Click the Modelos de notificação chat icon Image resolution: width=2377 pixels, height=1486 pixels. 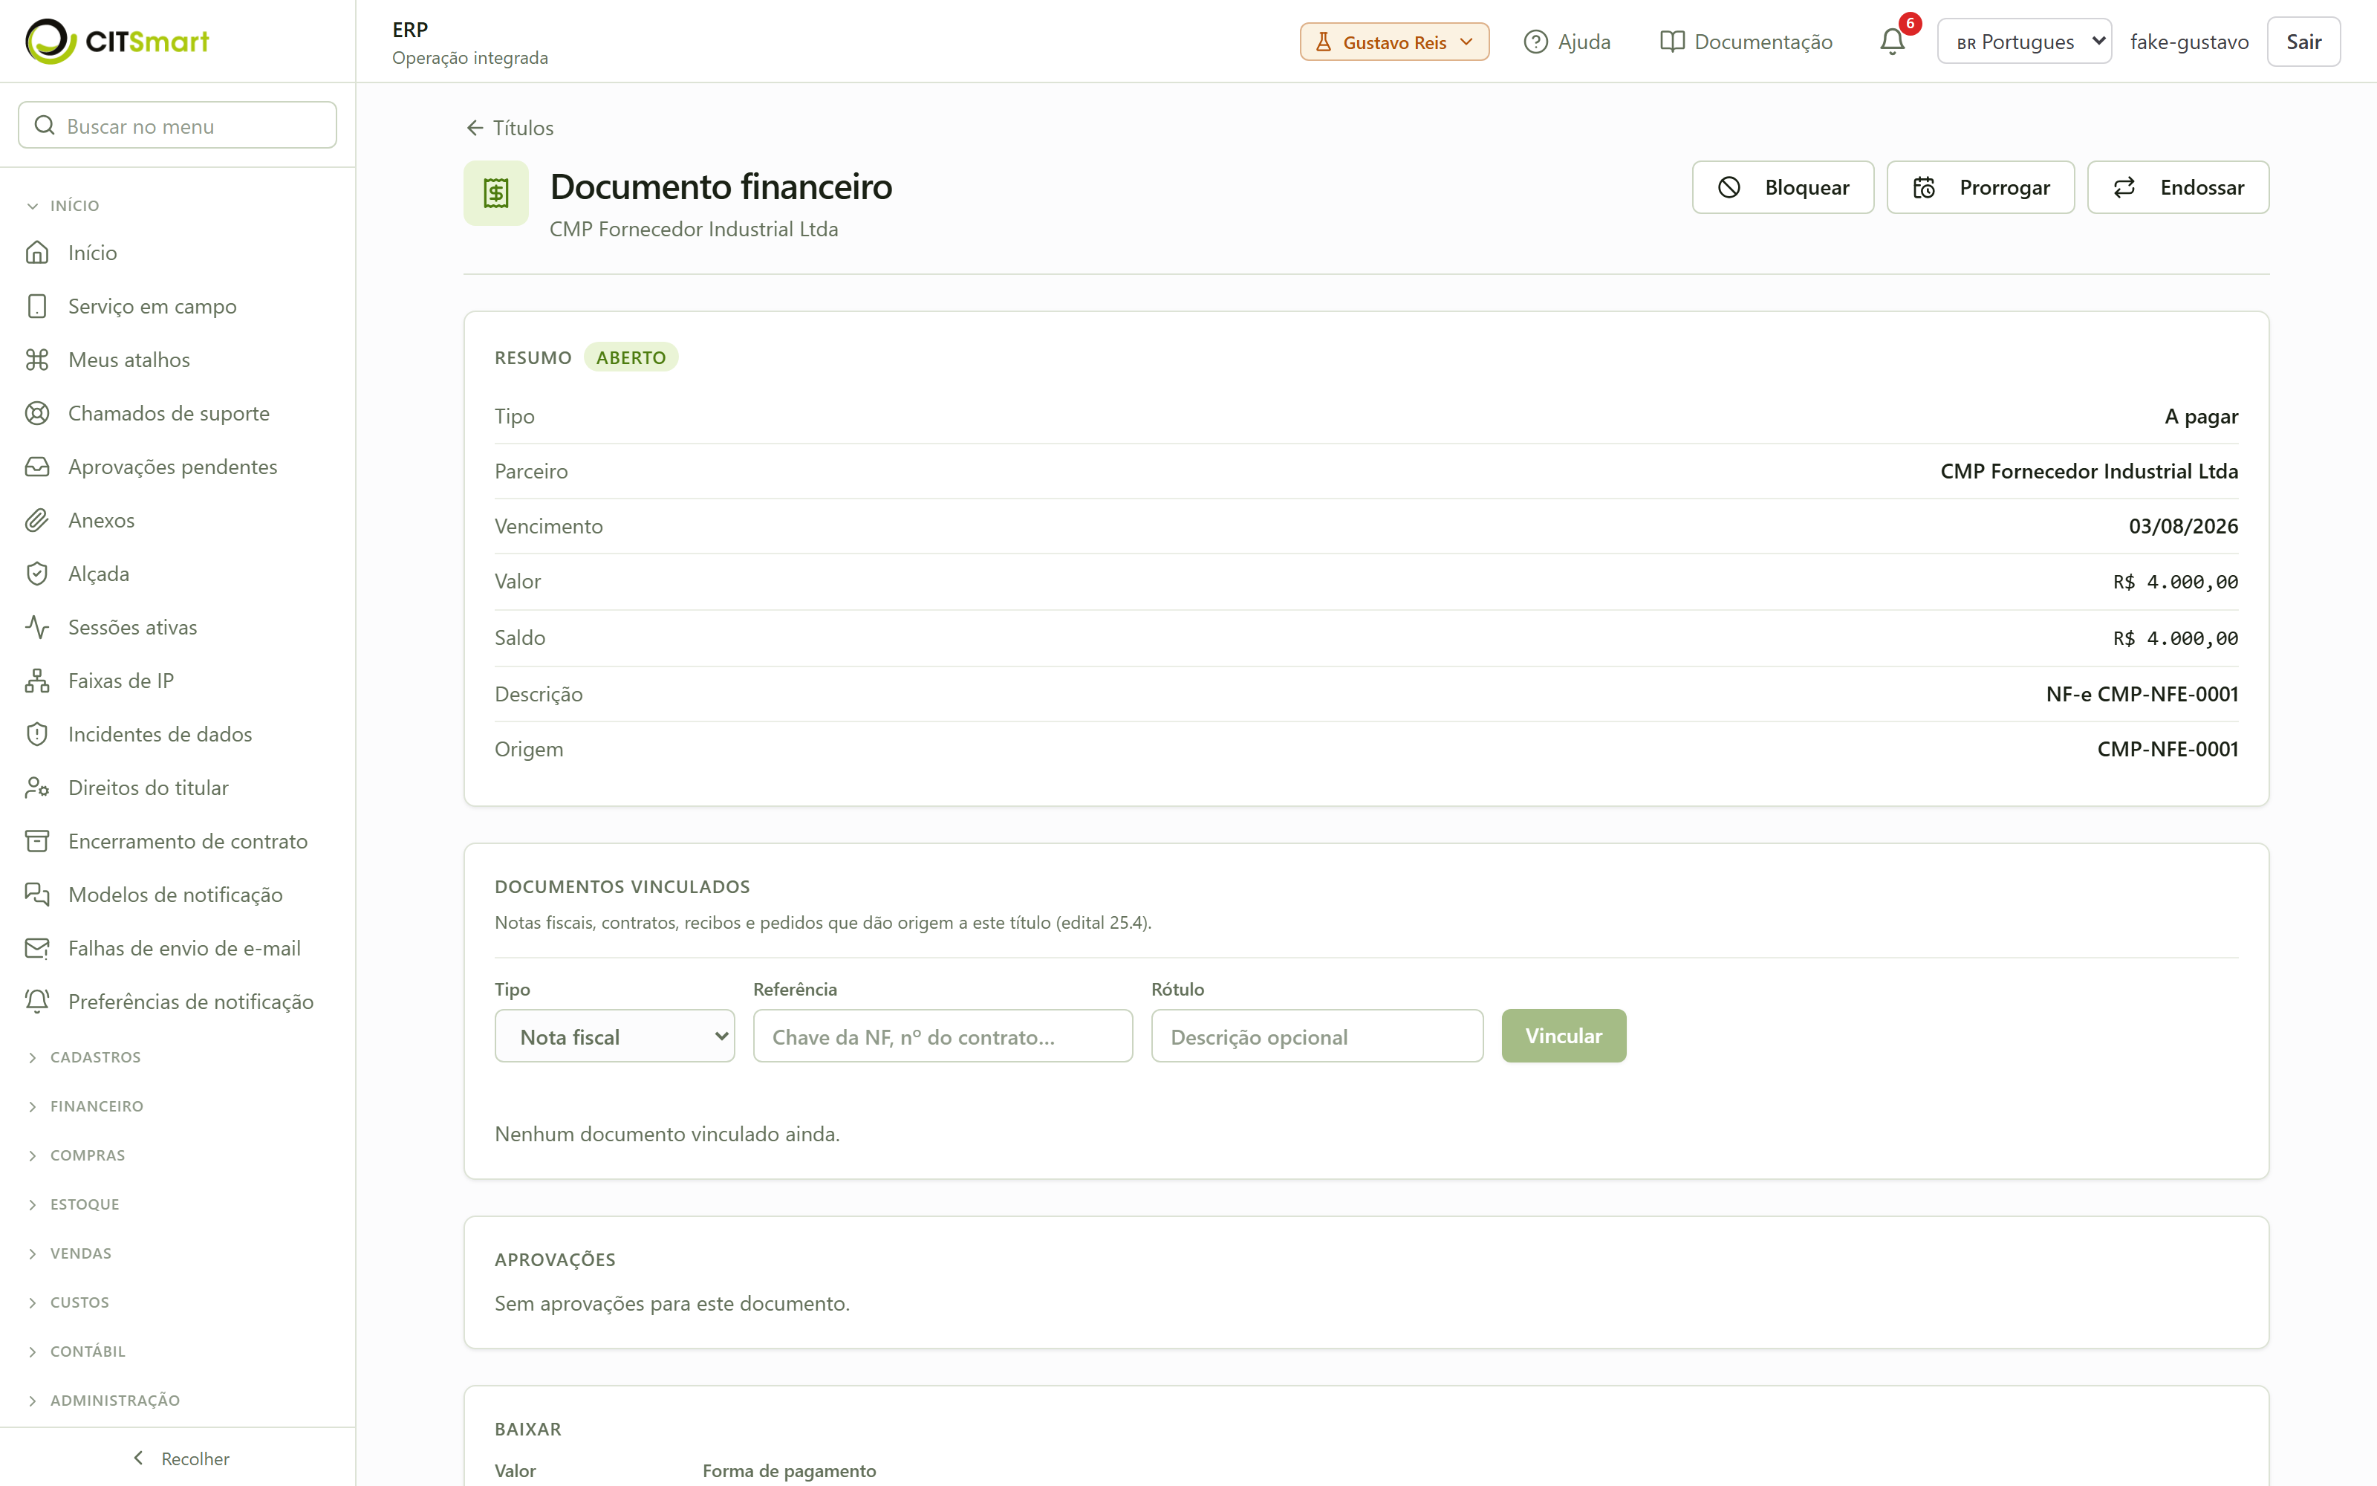pos(37,895)
